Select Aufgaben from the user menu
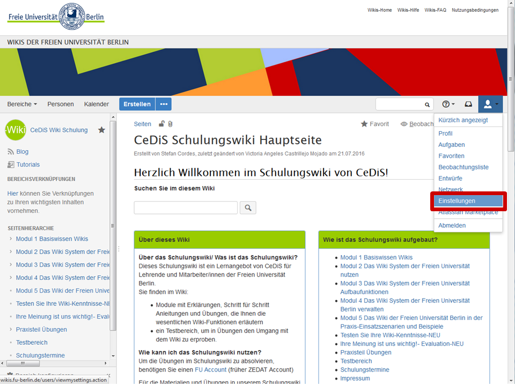515x386 pixels. point(468,145)
